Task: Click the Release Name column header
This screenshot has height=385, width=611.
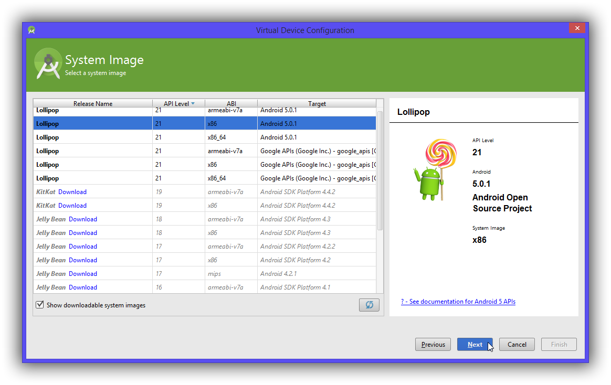Action: pyautogui.click(x=93, y=103)
